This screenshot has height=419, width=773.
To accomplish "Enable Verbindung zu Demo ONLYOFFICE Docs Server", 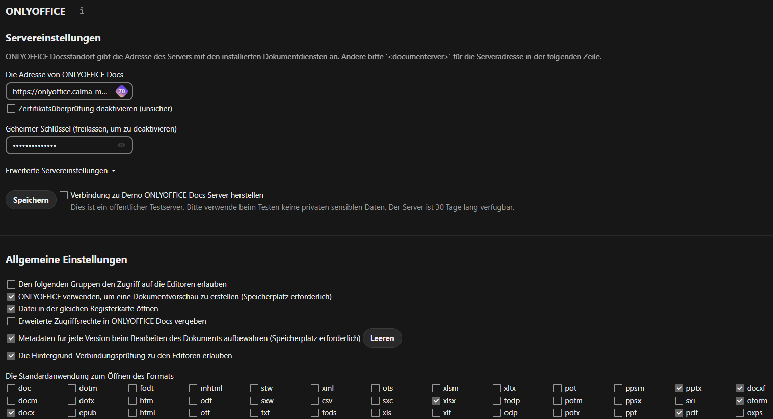I will point(64,195).
